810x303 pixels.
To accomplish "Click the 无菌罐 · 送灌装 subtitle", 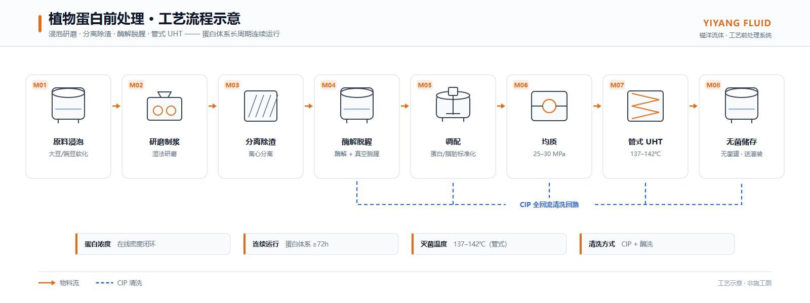I will pos(742,154).
